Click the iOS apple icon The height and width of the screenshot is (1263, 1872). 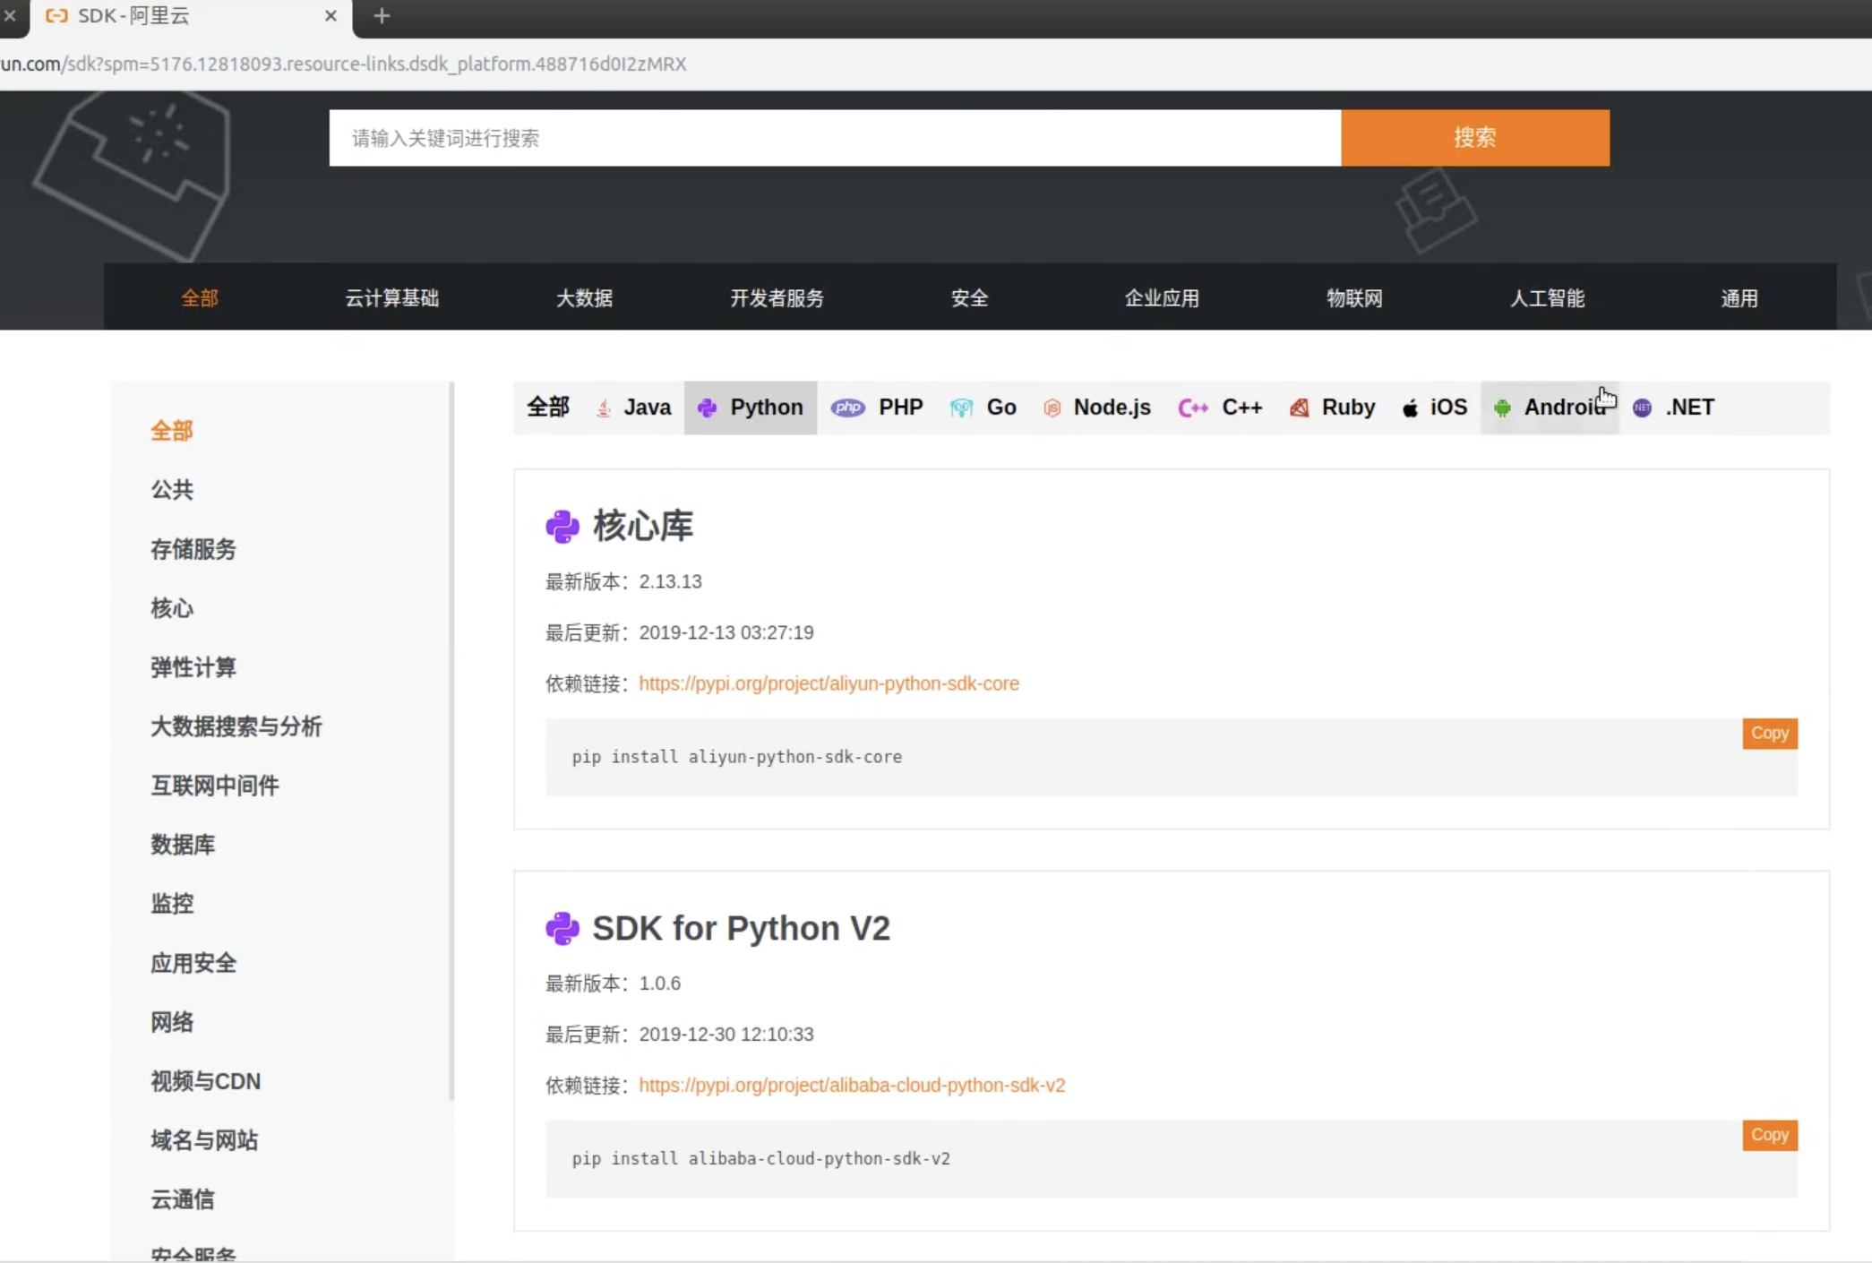coord(1410,408)
